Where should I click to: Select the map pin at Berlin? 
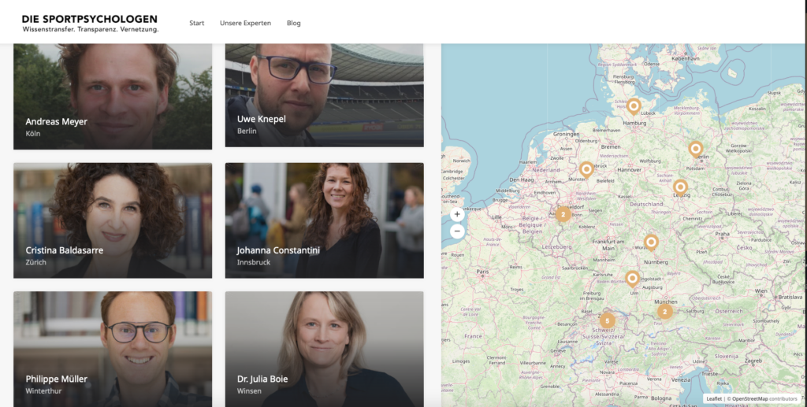click(695, 148)
